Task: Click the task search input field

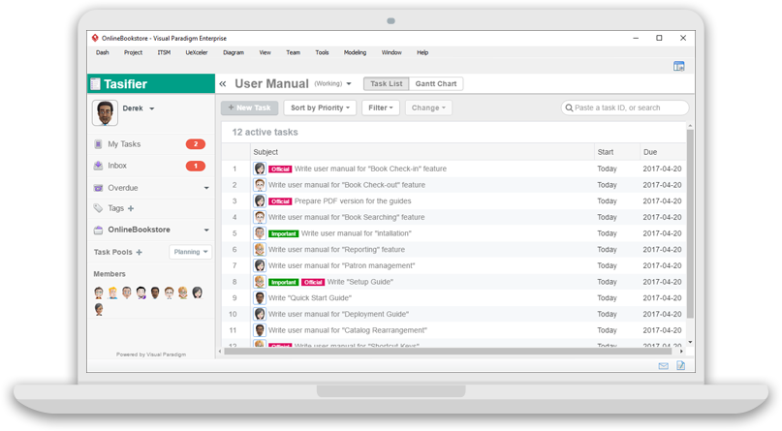Action: [x=625, y=108]
